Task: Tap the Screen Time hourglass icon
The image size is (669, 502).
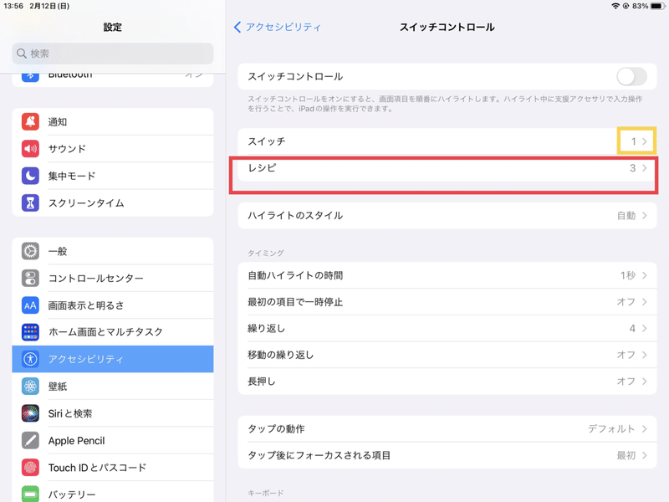Action: tap(31, 202)
